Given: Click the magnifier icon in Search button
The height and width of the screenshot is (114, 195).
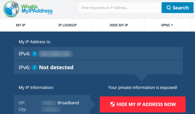Looking at the screenshot, I should tap(168, 8).
